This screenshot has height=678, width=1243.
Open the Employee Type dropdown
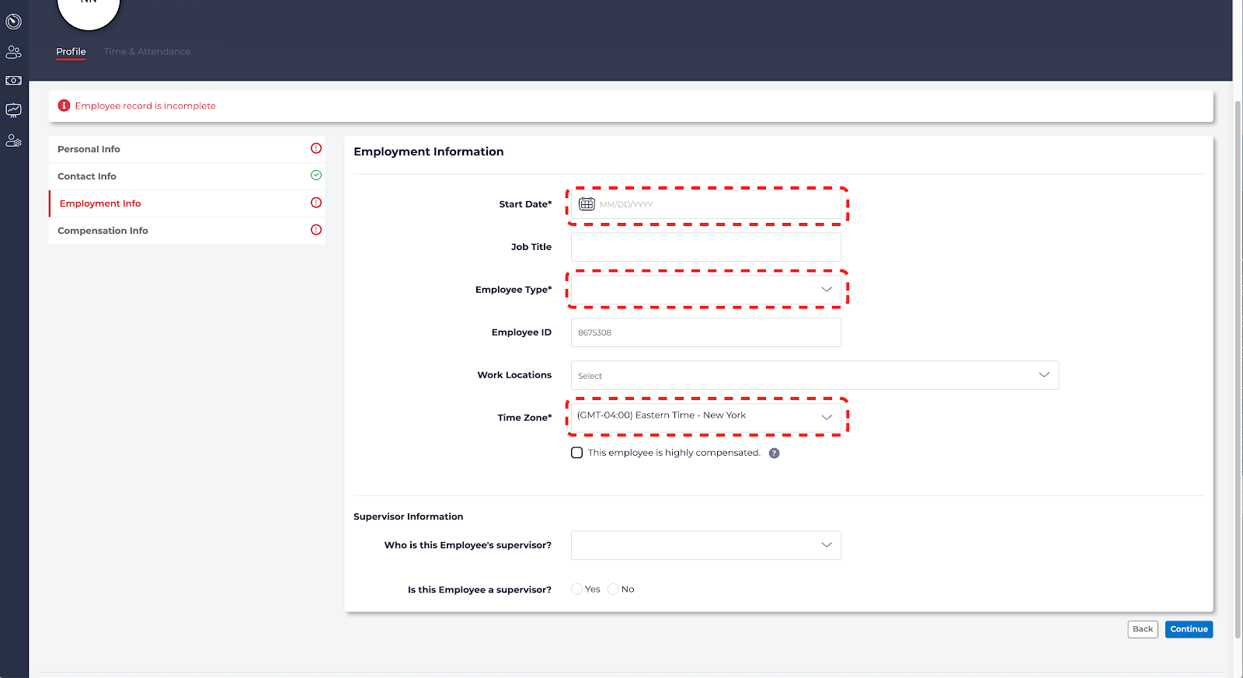(x=705, y=290)
